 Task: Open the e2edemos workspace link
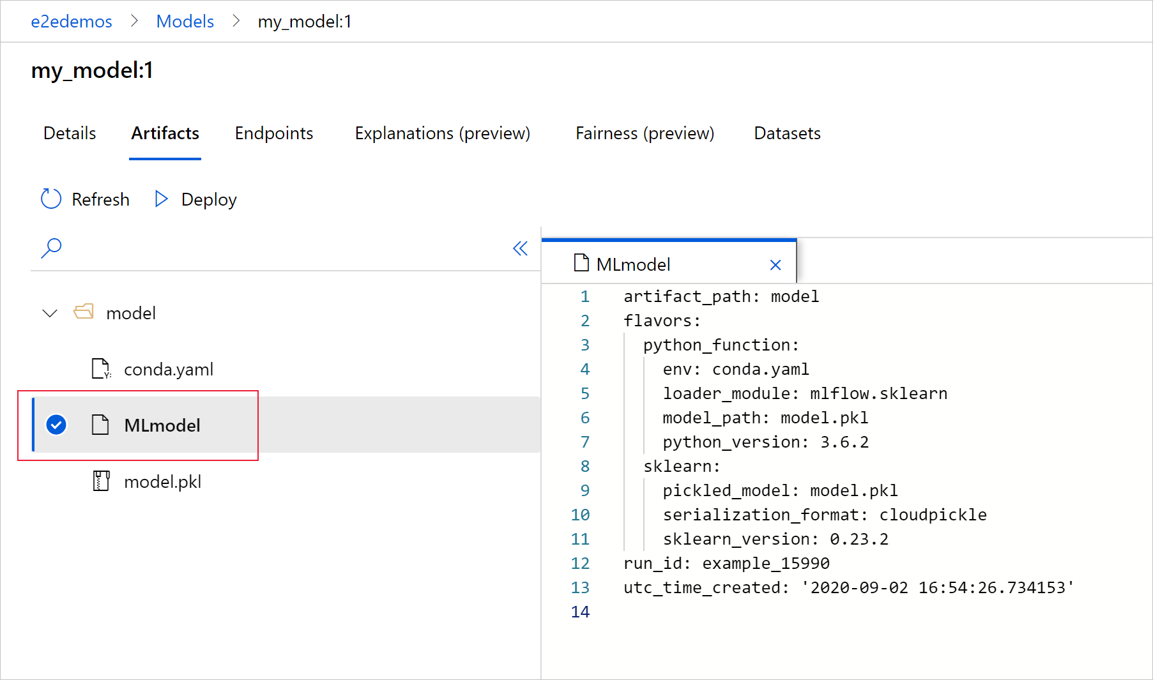tap(71, 20)
